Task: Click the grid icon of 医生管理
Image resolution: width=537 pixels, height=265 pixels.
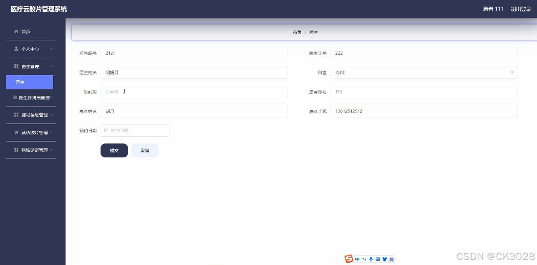Action: point(16,66)
